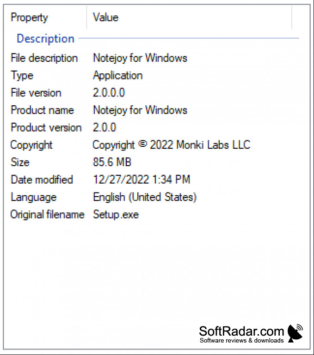The image size is (314, 355).
Task: Select the Product name property label
Action: (43, 110)
